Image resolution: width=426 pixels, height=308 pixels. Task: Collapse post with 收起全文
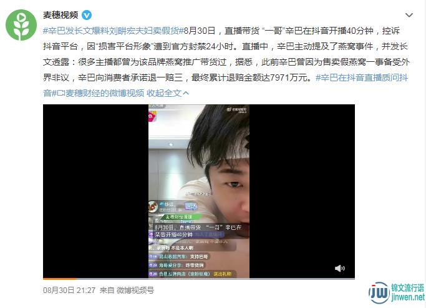coord(164,93)
